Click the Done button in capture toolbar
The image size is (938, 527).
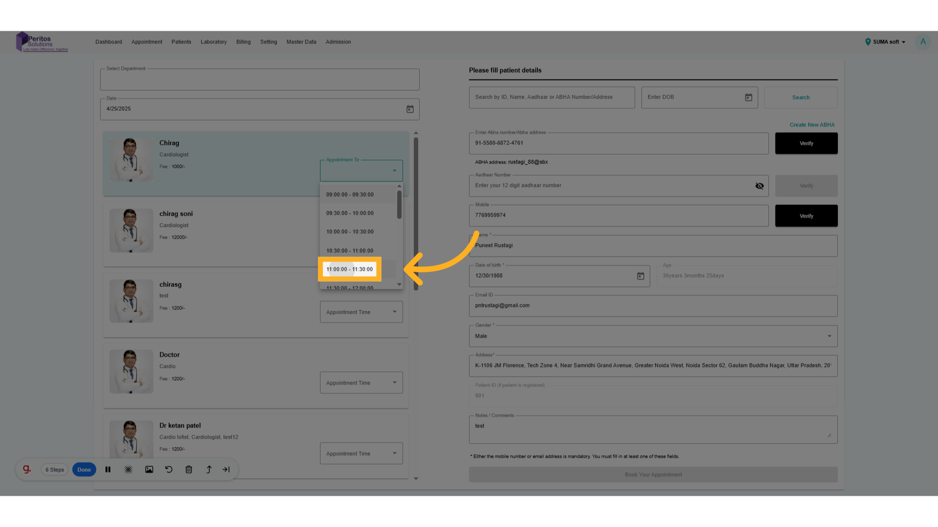84,470
